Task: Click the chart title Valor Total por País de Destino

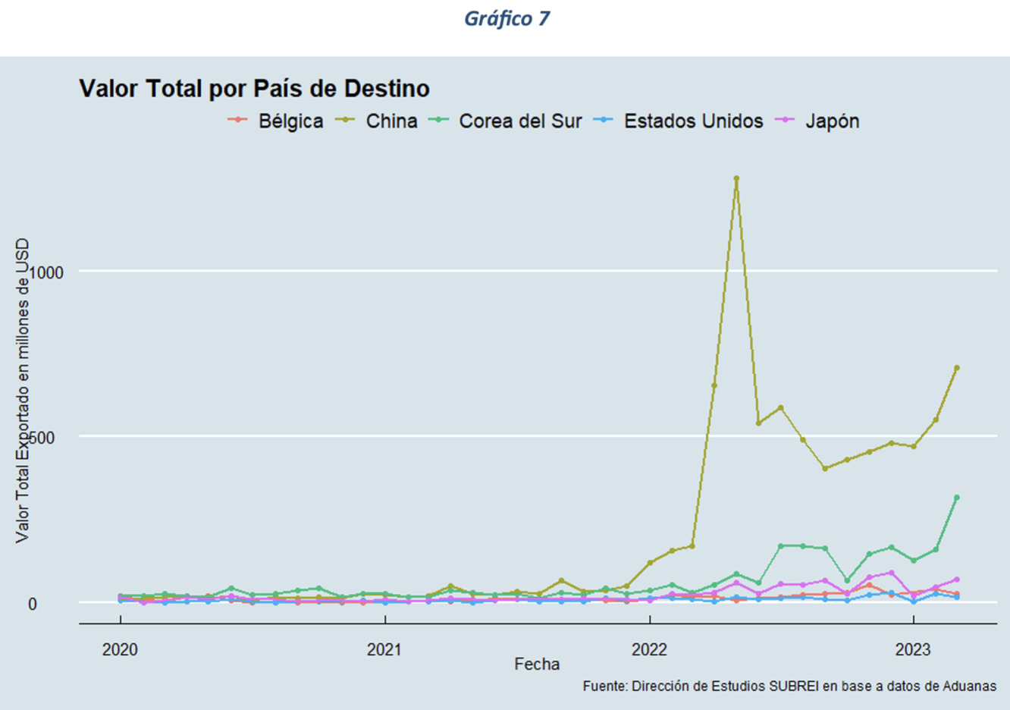Action: [254, 89]
